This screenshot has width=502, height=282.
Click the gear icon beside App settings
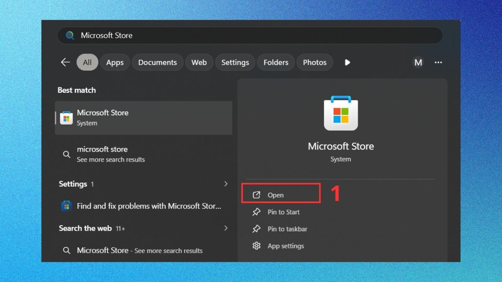point(256,246)
